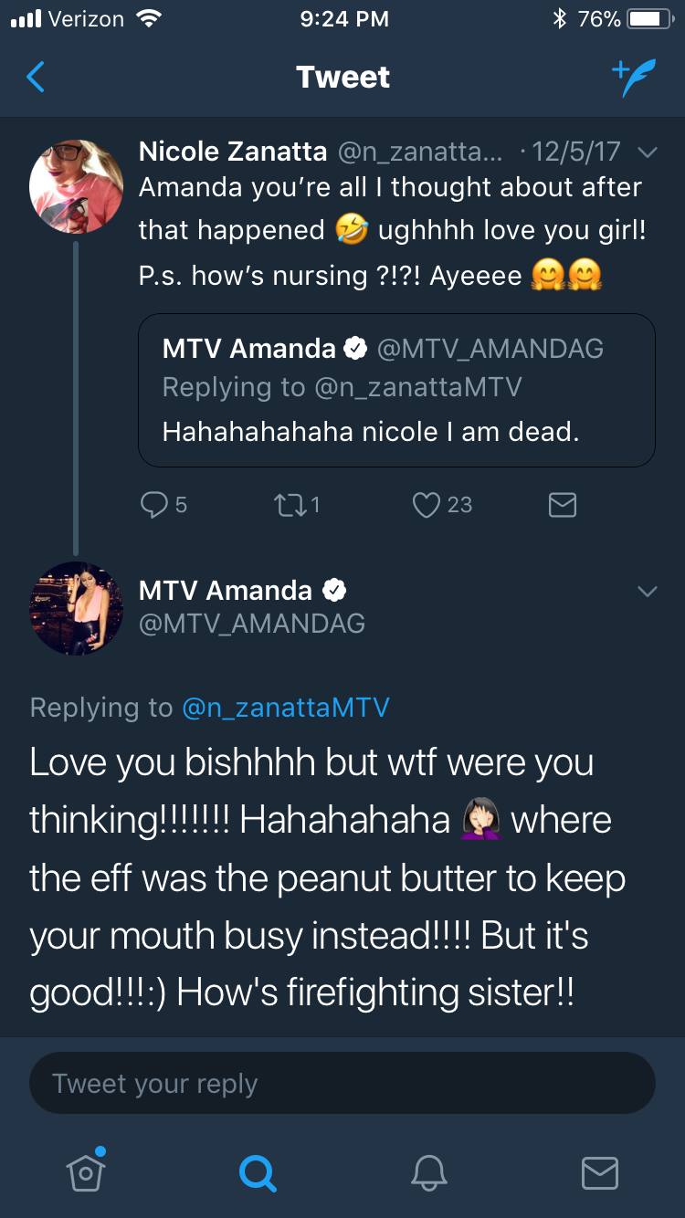
Task: Tap the Tweet your reply field
Action: tap(342, 1084)
